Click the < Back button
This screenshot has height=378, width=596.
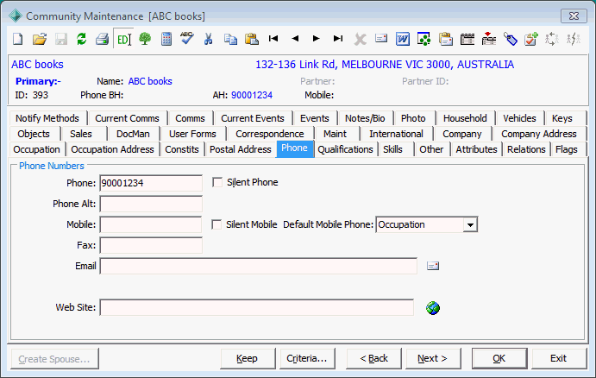[373, 358]
